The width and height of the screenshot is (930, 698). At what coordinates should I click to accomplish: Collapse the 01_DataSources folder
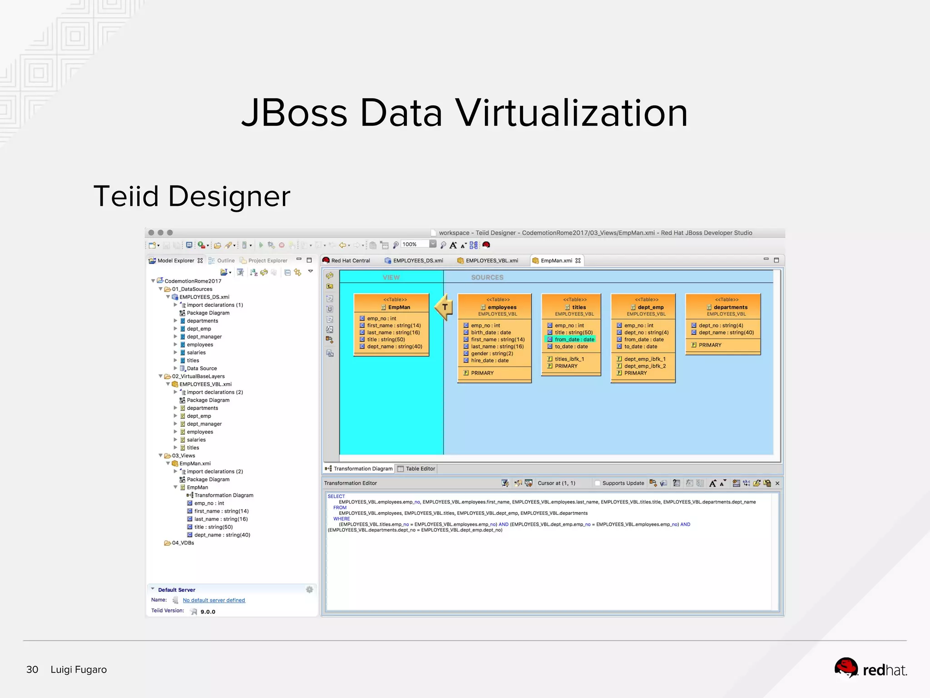click(160, 289)
